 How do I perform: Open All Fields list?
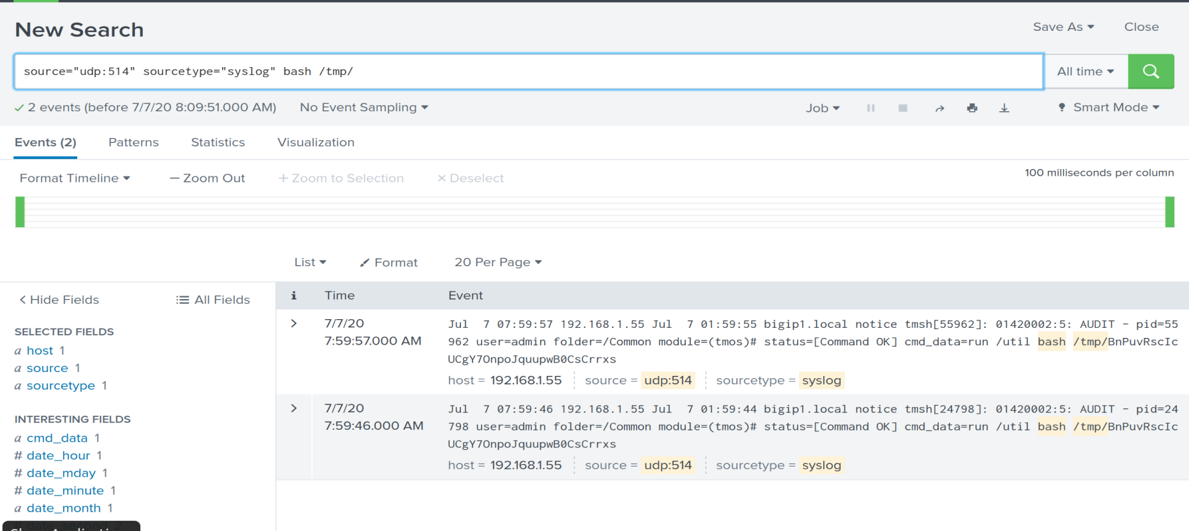[213, 300]
